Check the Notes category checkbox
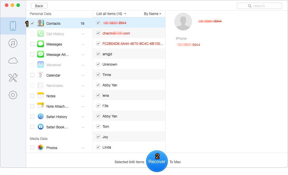Image resolution: width=288 pixels, height=175 pixels. (x=32, y=96)
